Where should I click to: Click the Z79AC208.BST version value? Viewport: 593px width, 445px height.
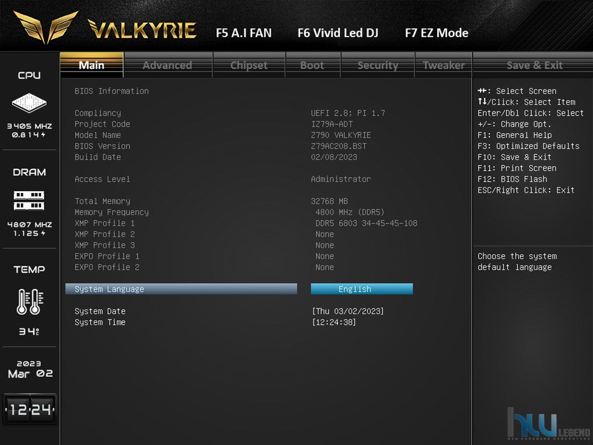[339, 145]
